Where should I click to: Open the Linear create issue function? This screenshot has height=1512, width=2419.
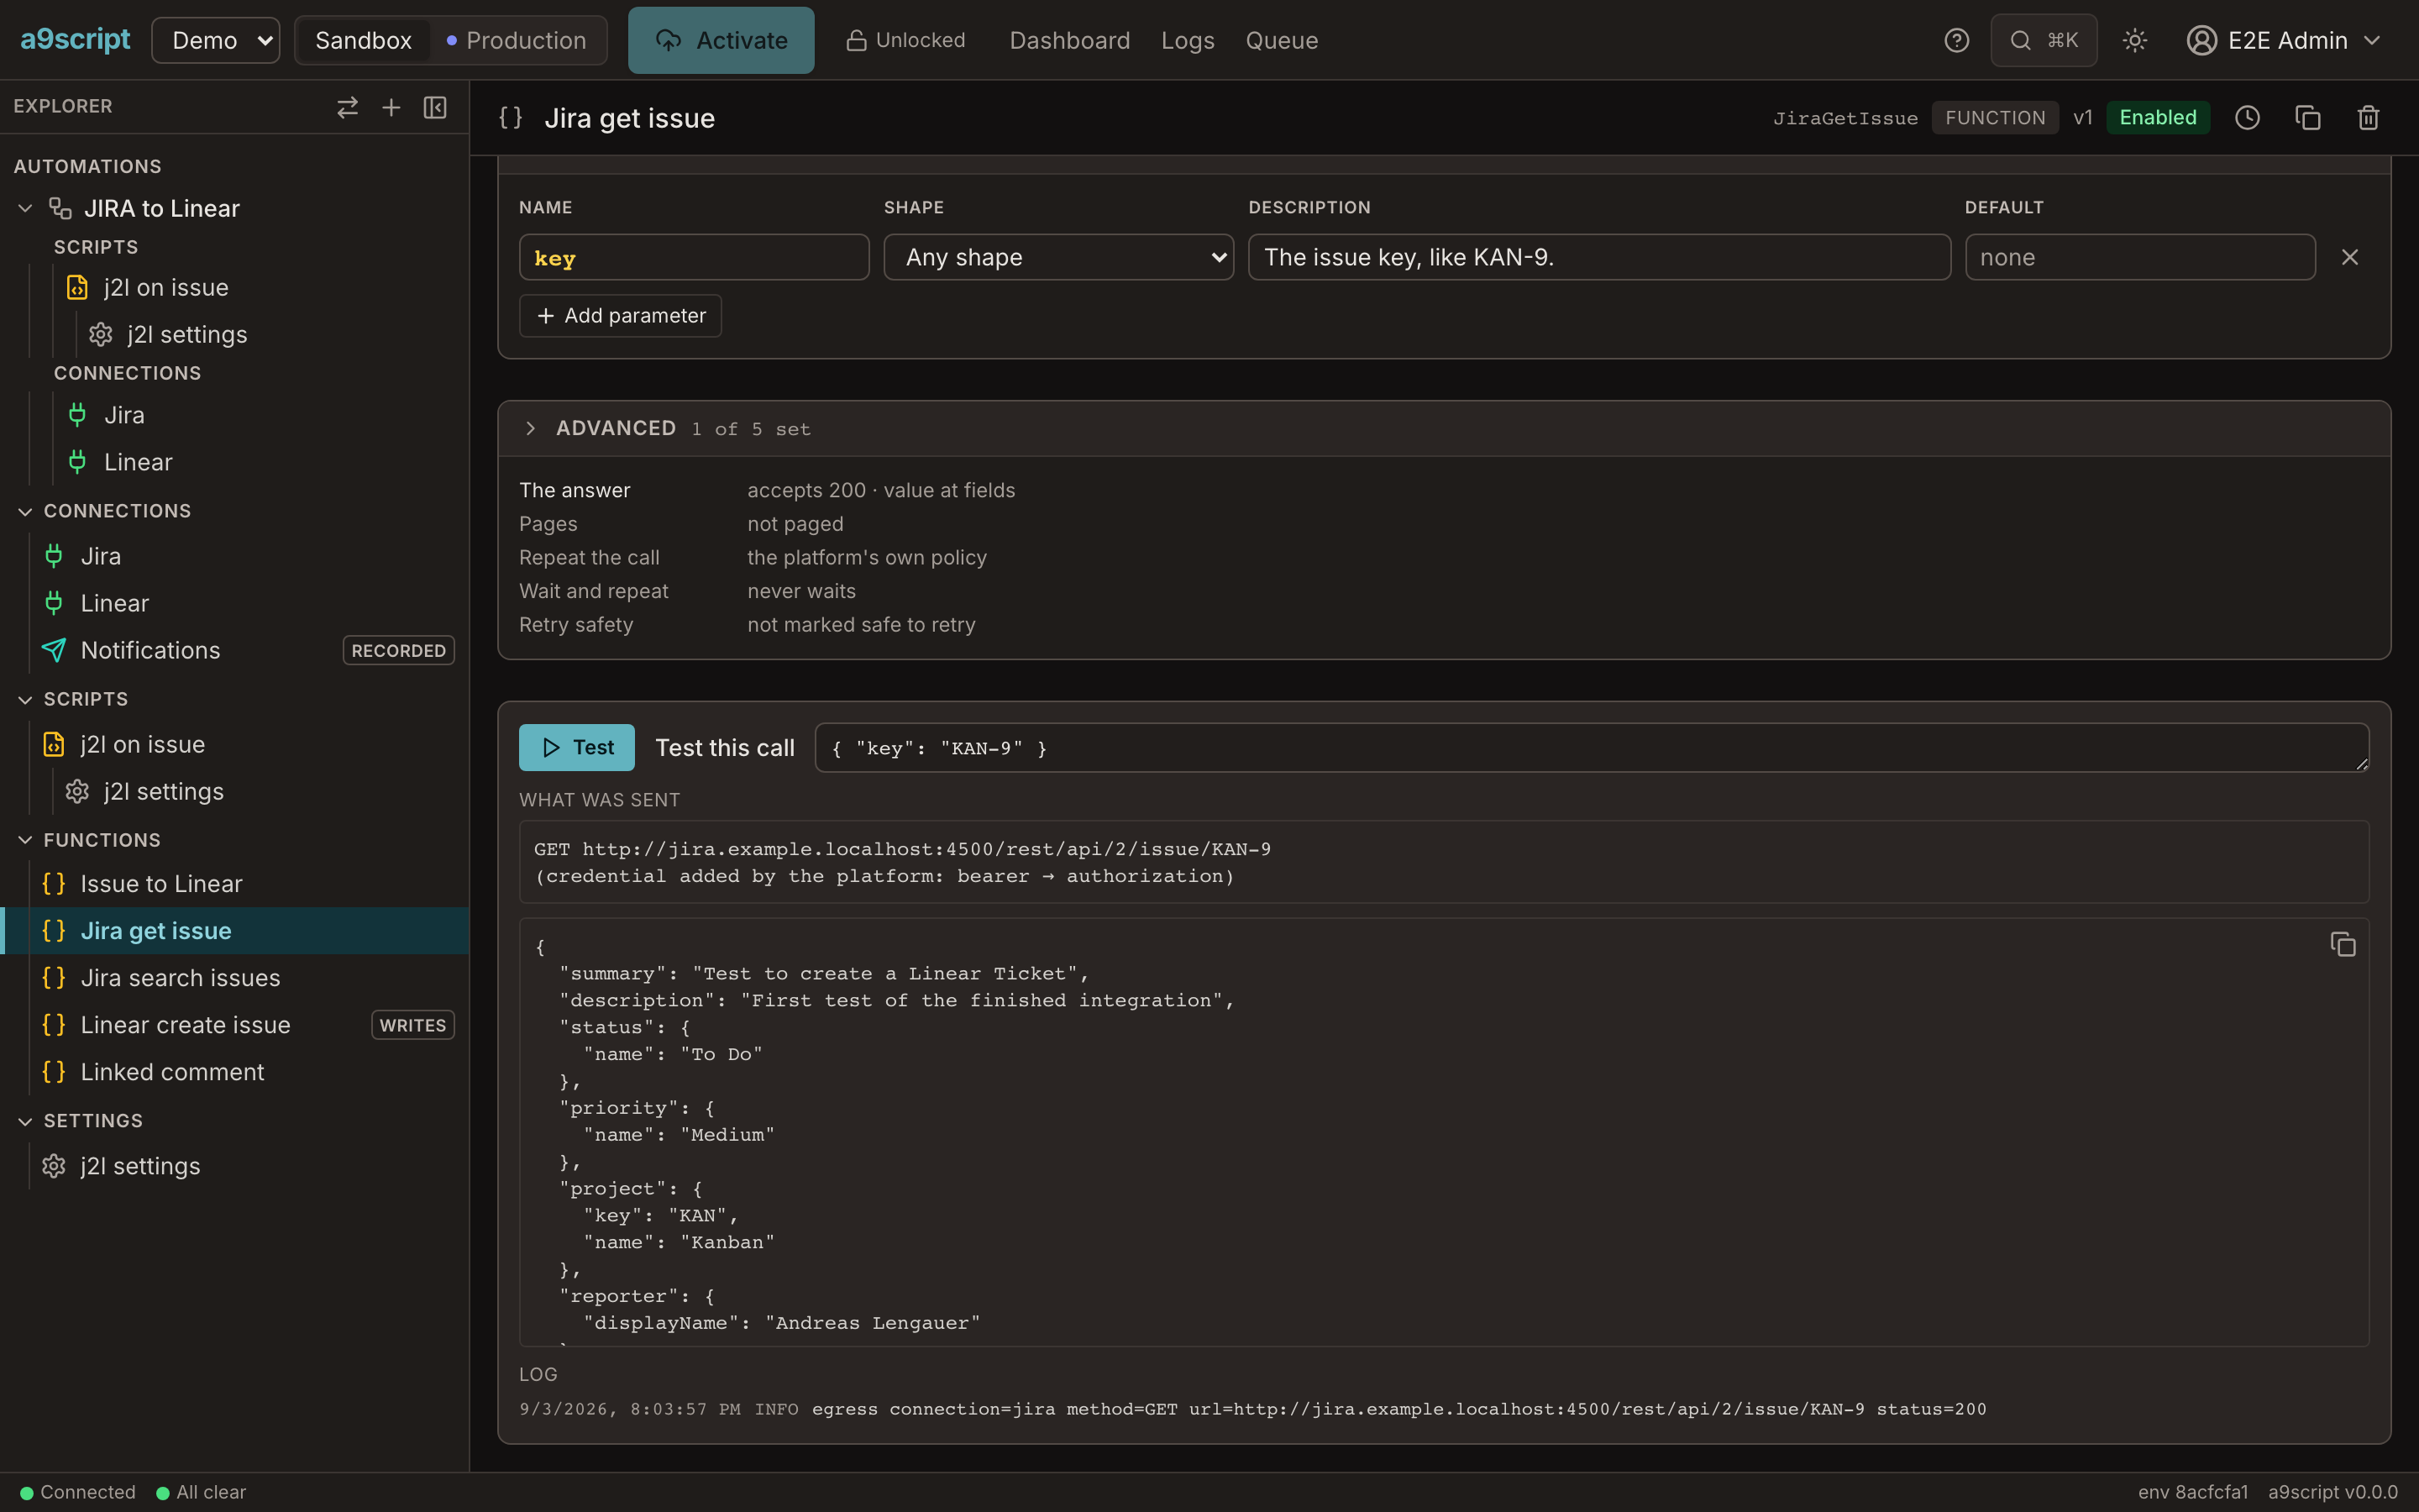185,1024
